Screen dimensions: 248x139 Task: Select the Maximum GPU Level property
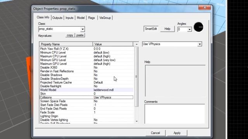coord(86,64)
